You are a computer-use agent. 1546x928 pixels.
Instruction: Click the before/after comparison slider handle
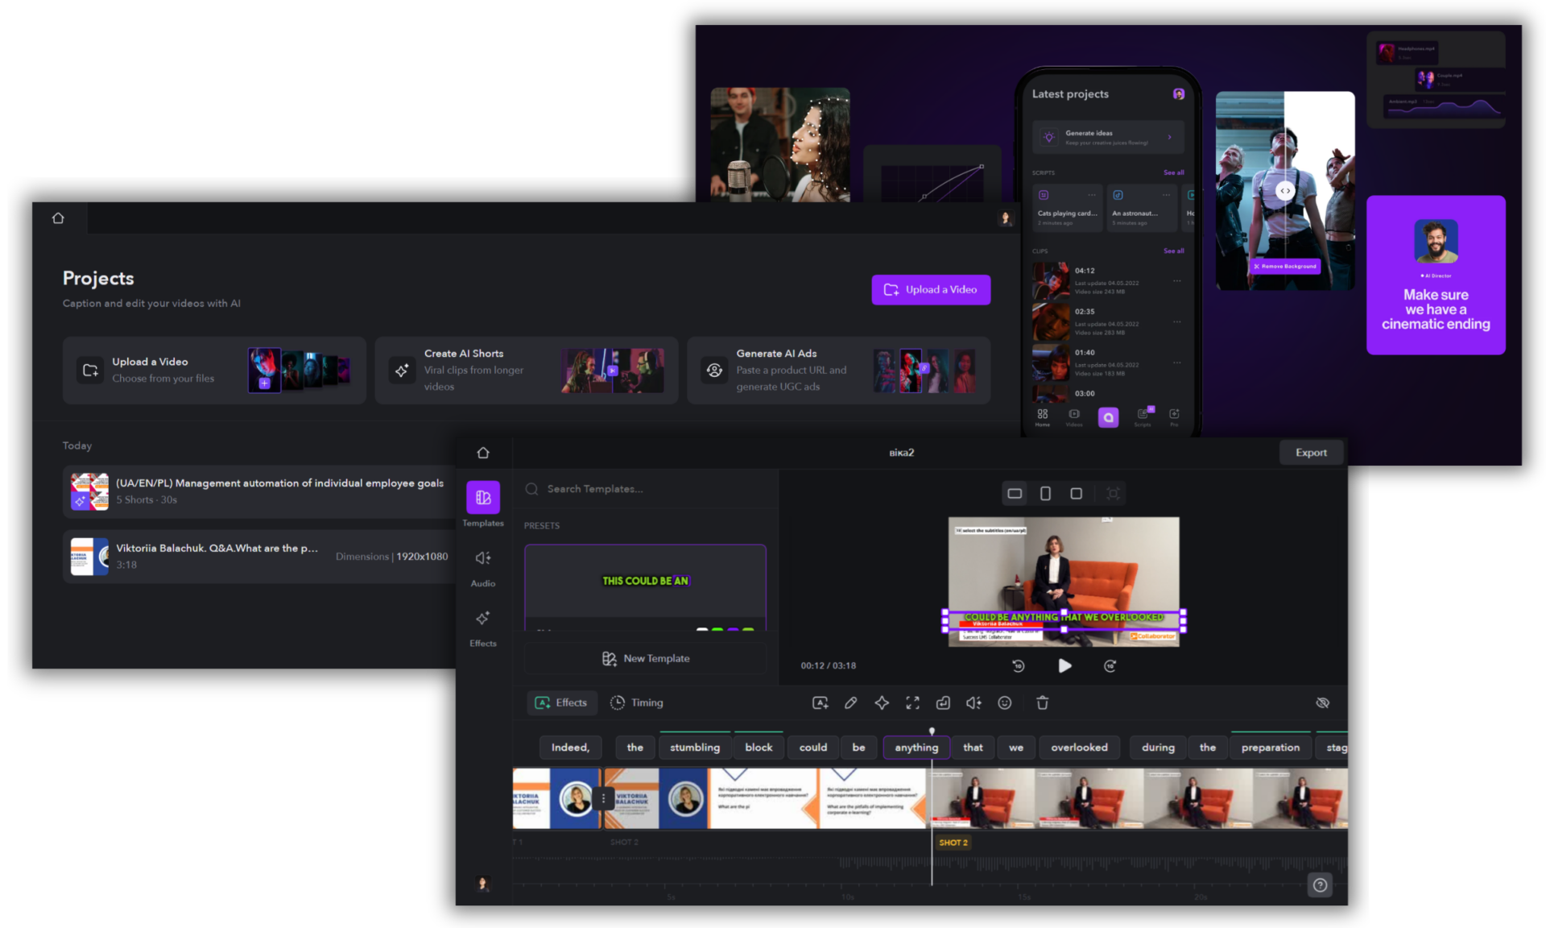tap(1285, 191)
